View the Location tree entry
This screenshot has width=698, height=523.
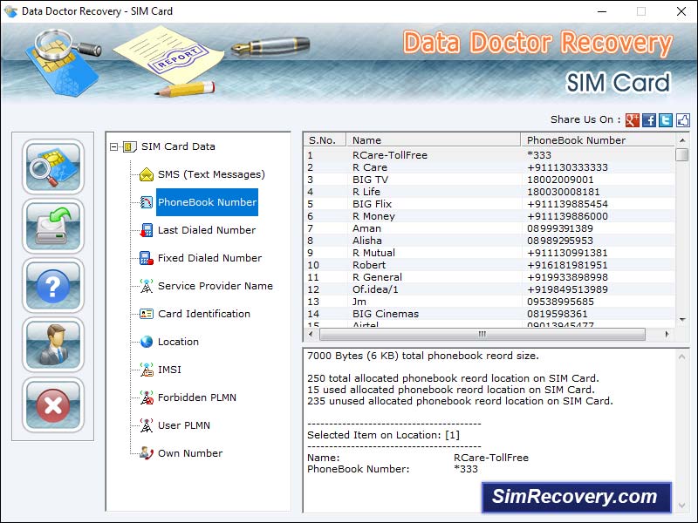click(x=179, y=342)
